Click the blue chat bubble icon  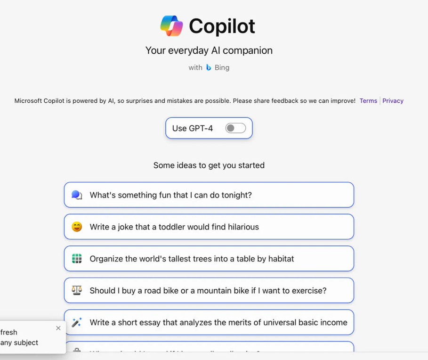click(x=77, y=195)
